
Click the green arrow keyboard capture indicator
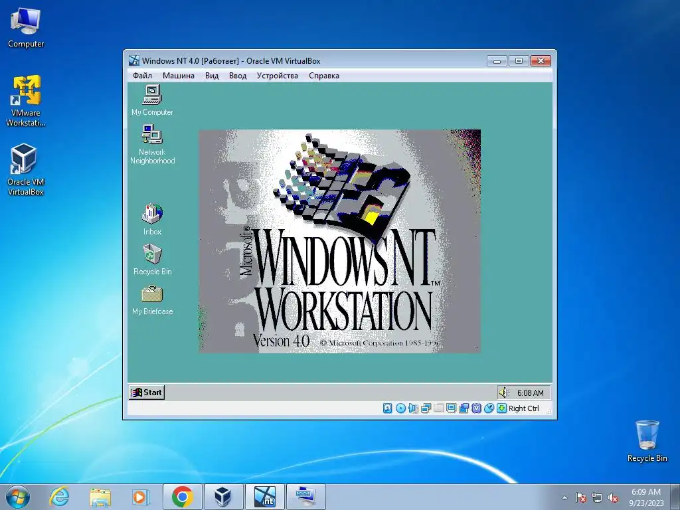501,408
